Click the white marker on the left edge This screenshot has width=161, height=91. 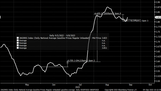click(0, 17)
